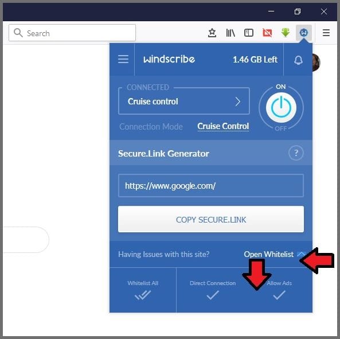This screenshot has width=340, height=339.
Task: Close the browser window
Action: 324,11
